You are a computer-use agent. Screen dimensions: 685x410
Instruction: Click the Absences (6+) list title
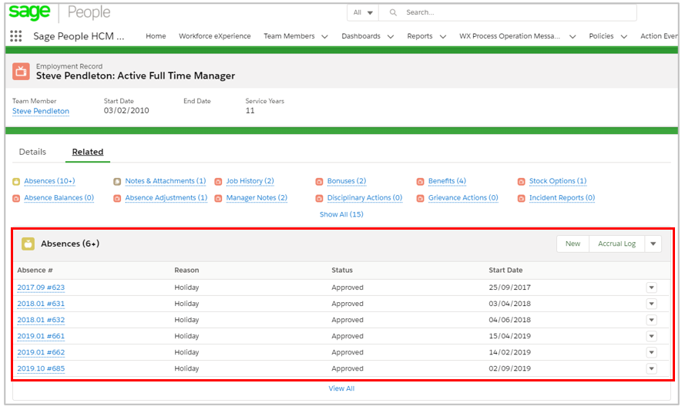(70, 244)
